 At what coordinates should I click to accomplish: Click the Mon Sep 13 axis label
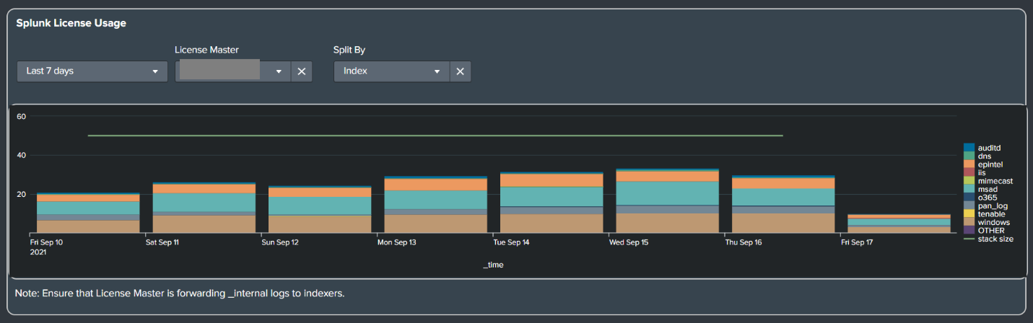(396, 242)
